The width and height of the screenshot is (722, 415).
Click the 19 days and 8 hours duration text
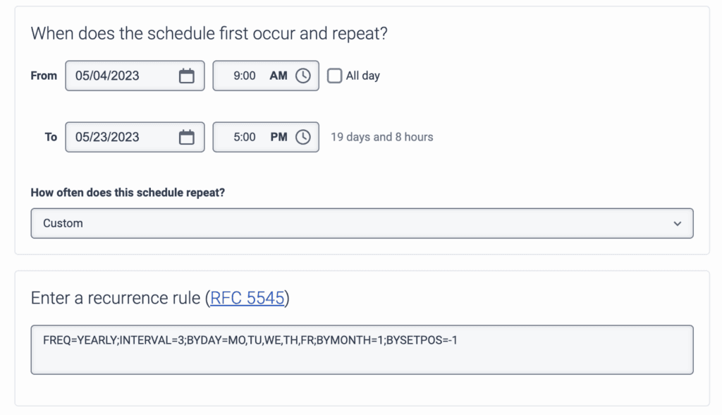coord(382,137)
